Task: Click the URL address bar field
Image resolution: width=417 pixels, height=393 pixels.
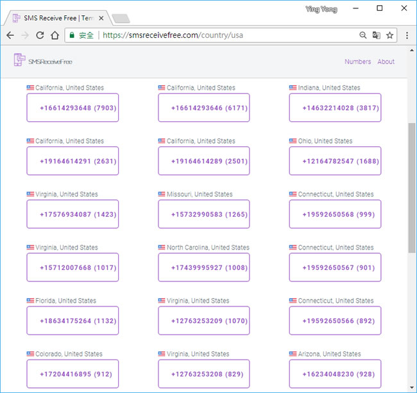Action: pos(225,35)
